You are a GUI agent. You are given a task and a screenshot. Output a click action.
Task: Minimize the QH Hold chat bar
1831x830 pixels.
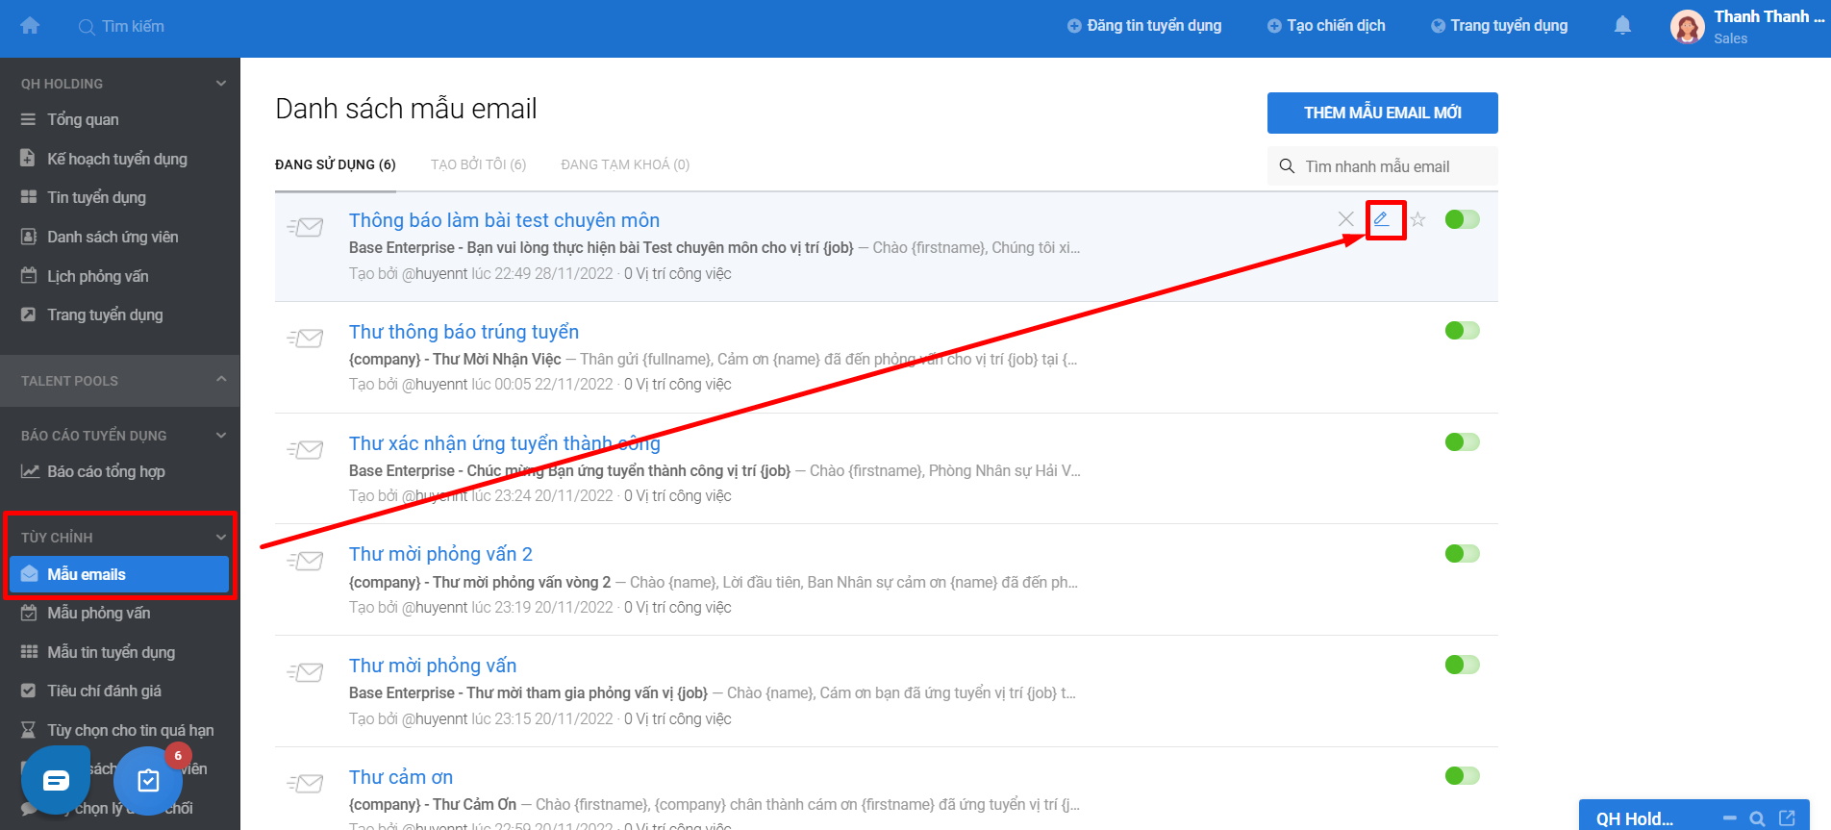(1729, 818)
